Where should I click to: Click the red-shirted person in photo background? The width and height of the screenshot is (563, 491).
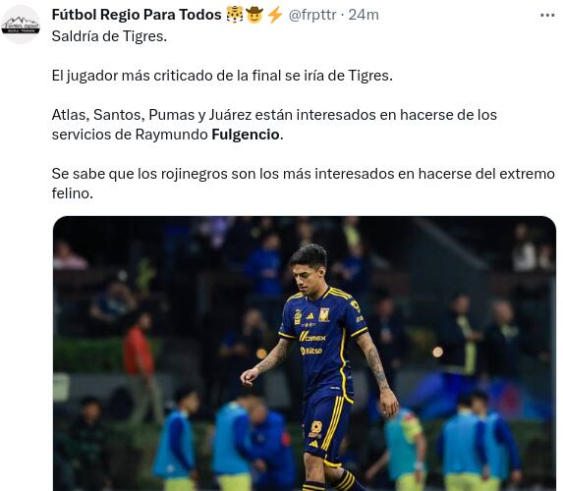139,350
